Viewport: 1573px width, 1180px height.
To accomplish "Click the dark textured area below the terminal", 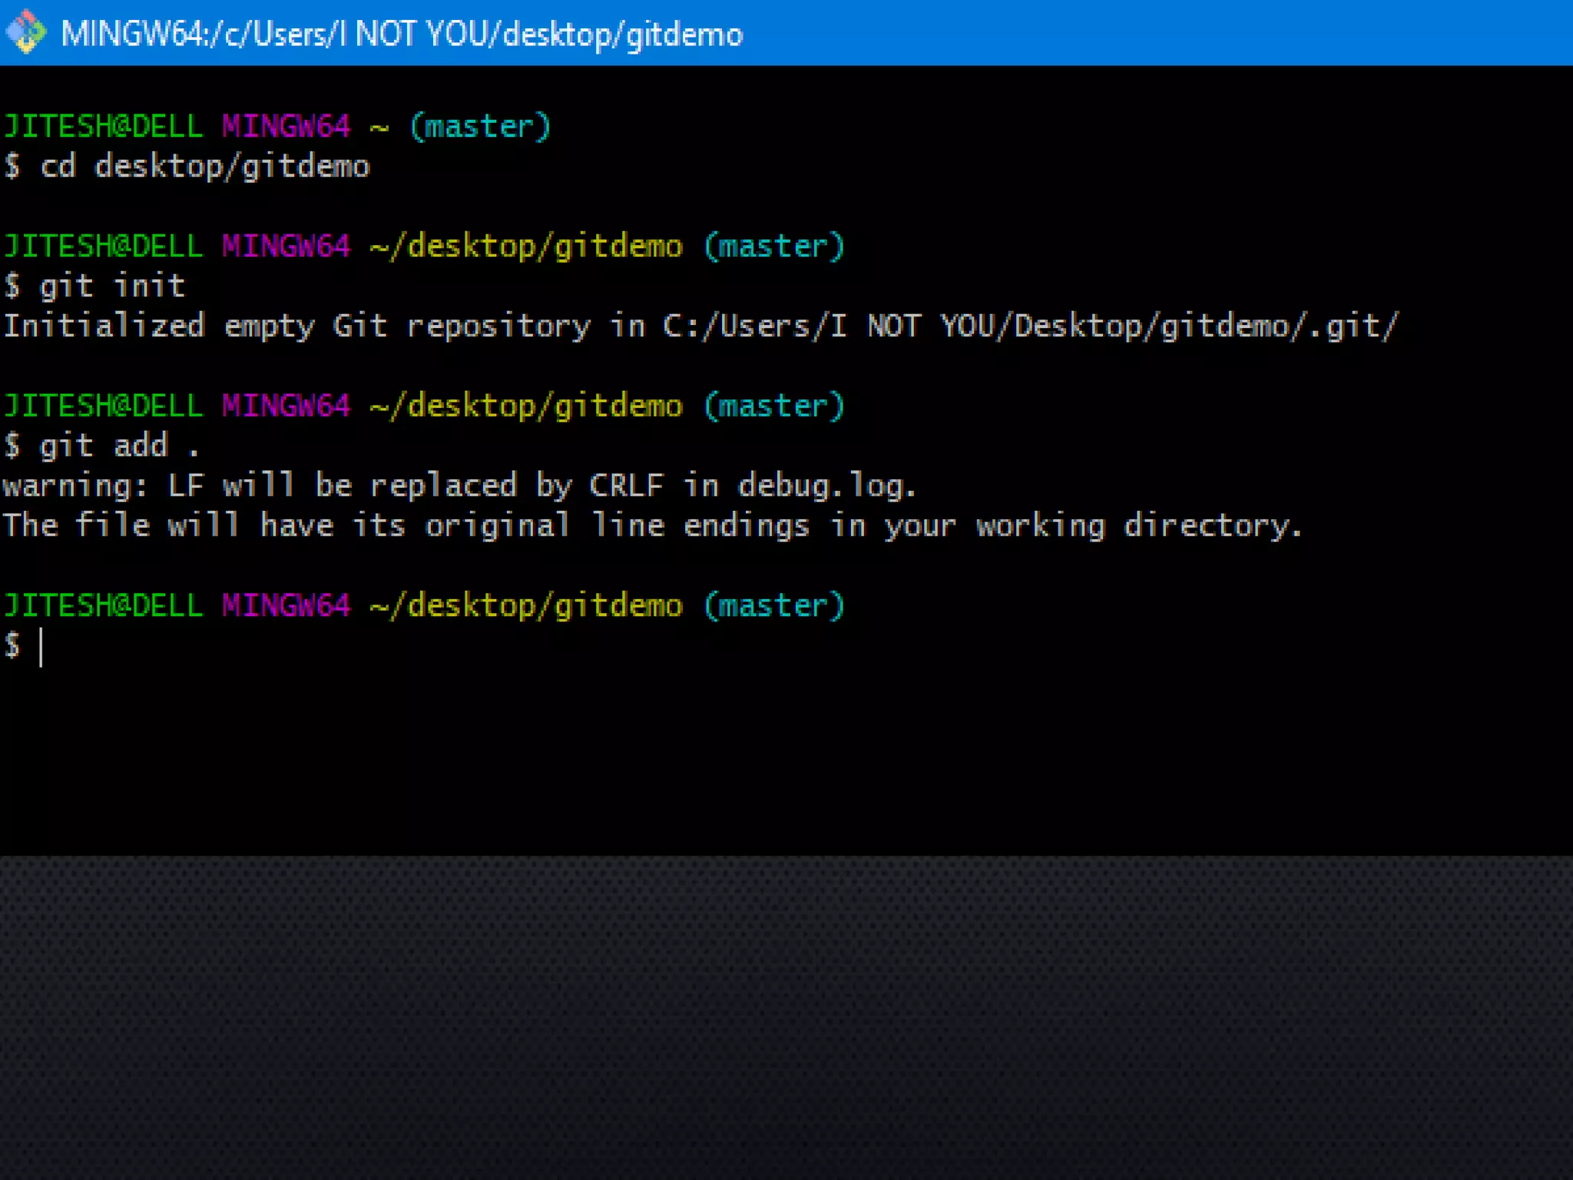I will click(x=768, y=1014).
